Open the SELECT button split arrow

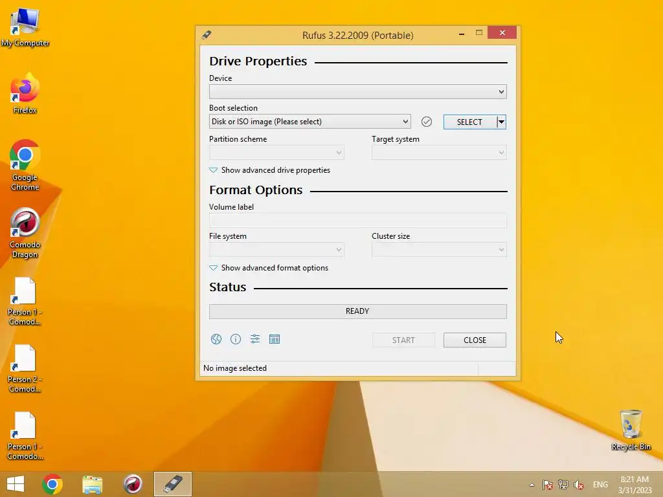(502, 122)
